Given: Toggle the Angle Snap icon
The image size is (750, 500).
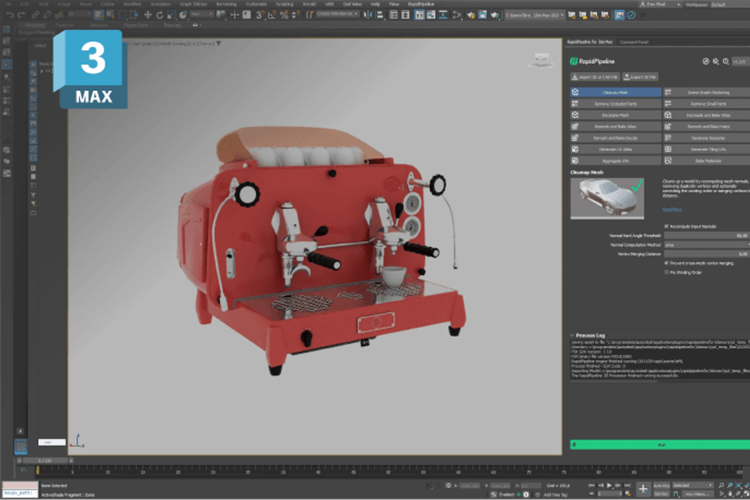Looking at the screenshot, I should pos(272,15).
